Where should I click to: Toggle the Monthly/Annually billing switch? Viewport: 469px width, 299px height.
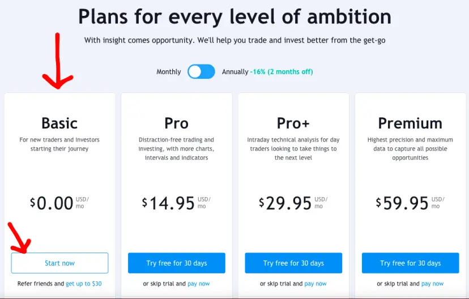pyautogui.click(x=201, y=72)
